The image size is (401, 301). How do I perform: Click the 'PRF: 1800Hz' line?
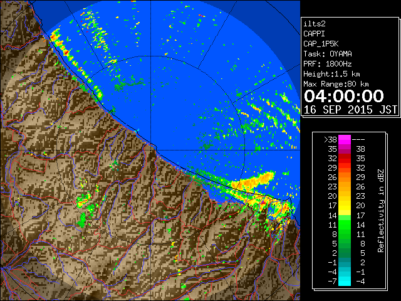pyautogui.click(x=328, y=64)
